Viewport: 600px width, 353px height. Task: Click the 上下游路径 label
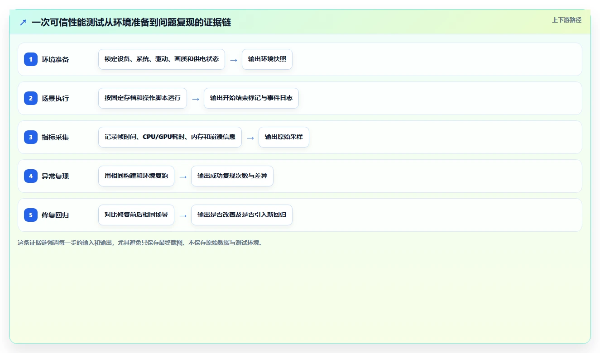point(566,20)
